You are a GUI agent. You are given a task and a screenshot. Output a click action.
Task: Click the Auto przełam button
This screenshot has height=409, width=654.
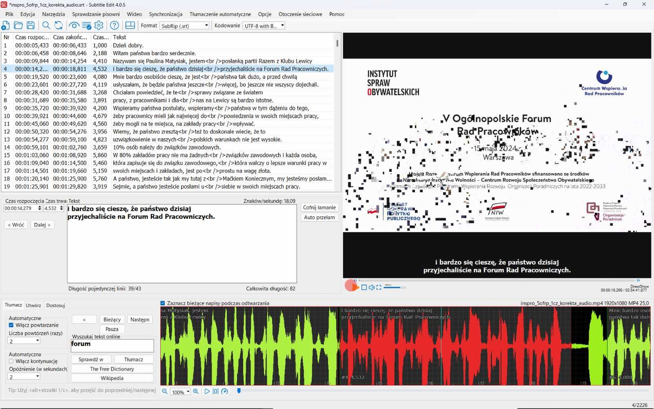[x=319, y=217]
